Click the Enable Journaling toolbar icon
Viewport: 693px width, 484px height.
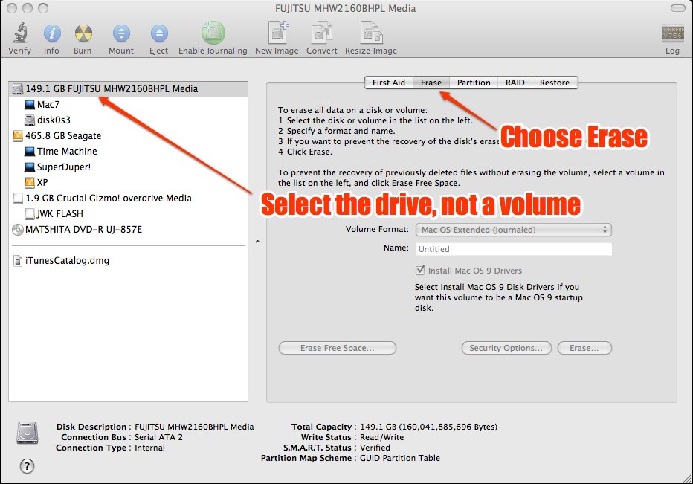[213, 33]
